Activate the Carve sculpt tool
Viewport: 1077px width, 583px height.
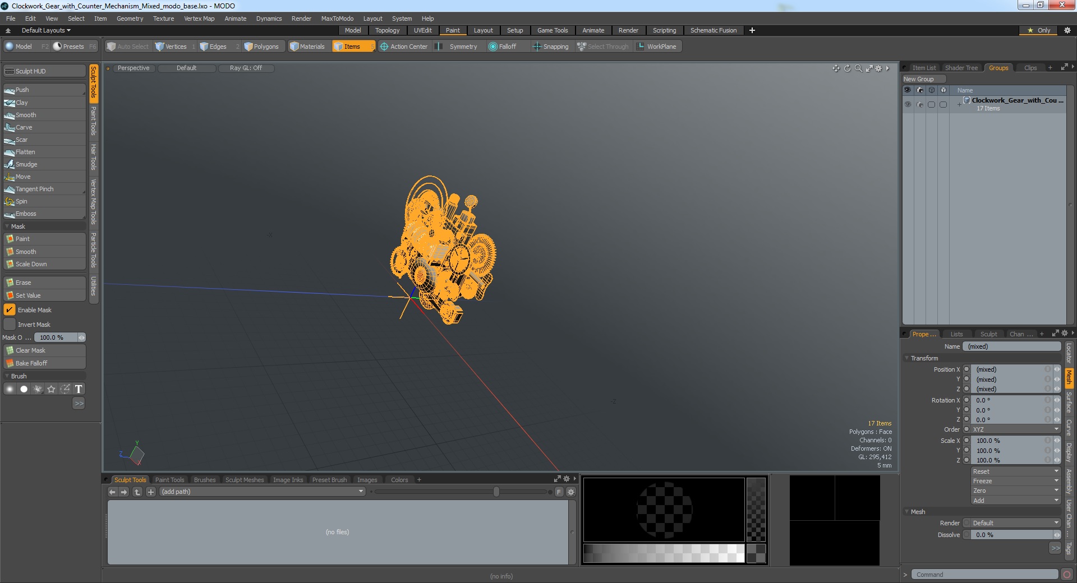pyautogui.click(x=44, y=127)
